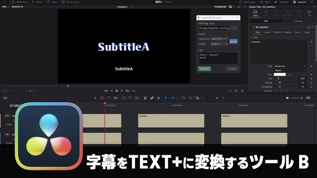Toggle the link clips chain icon

152,98
